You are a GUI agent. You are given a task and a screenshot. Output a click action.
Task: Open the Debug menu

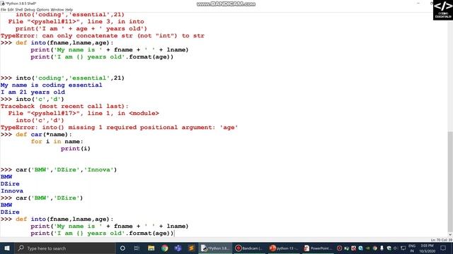30,9
